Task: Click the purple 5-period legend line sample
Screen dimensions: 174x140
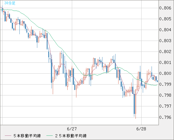Action: (x=8, y=136)
